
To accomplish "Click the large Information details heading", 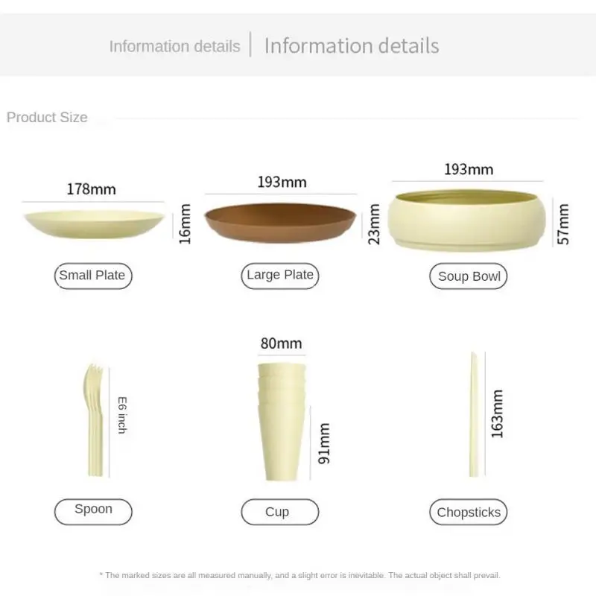I will click(352, 45).
